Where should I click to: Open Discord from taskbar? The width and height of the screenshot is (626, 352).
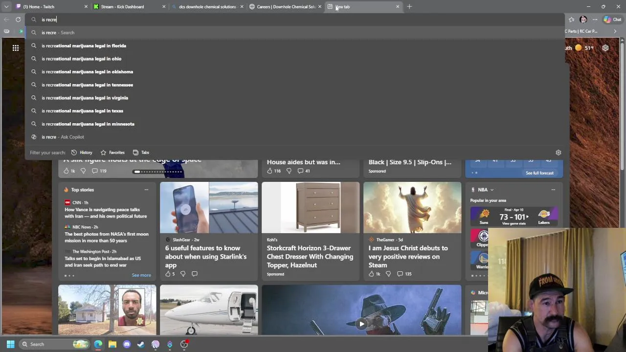127,344
